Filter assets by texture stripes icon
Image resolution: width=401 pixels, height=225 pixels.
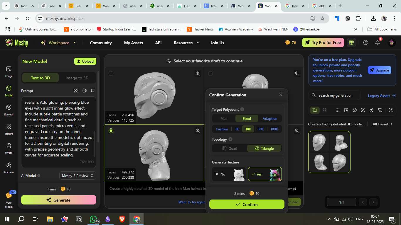[x=363, y=110]
